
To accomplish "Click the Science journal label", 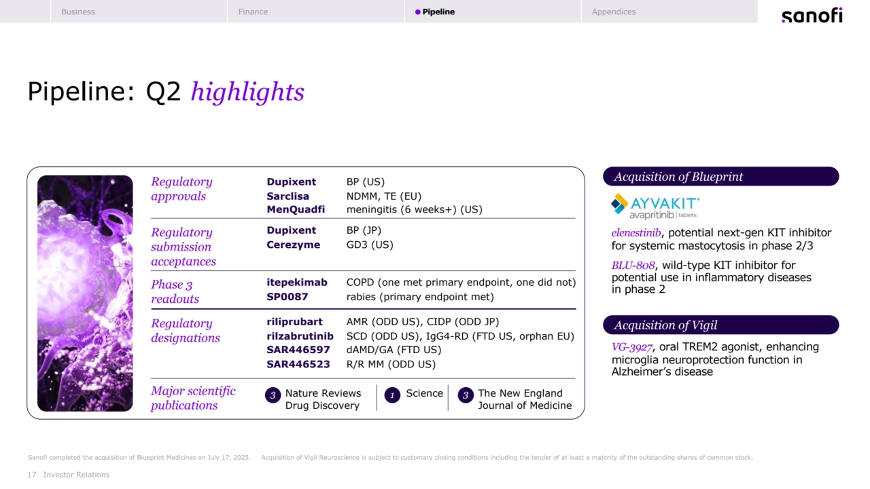I will pos(424,393).
